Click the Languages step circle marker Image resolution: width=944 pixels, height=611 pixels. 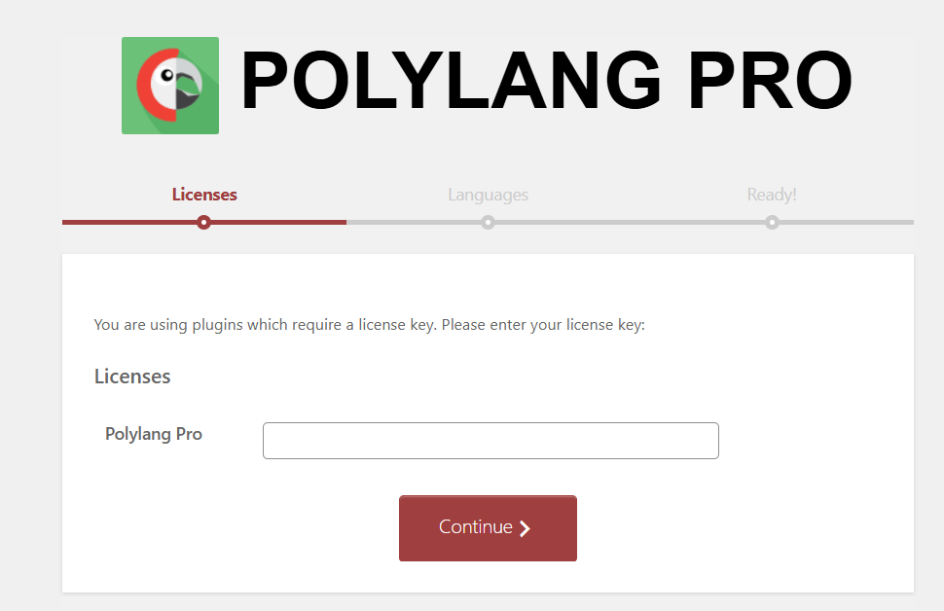click(489, 223)
